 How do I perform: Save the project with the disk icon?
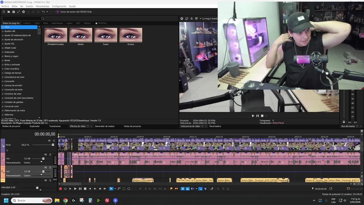[x=13, y=12]
